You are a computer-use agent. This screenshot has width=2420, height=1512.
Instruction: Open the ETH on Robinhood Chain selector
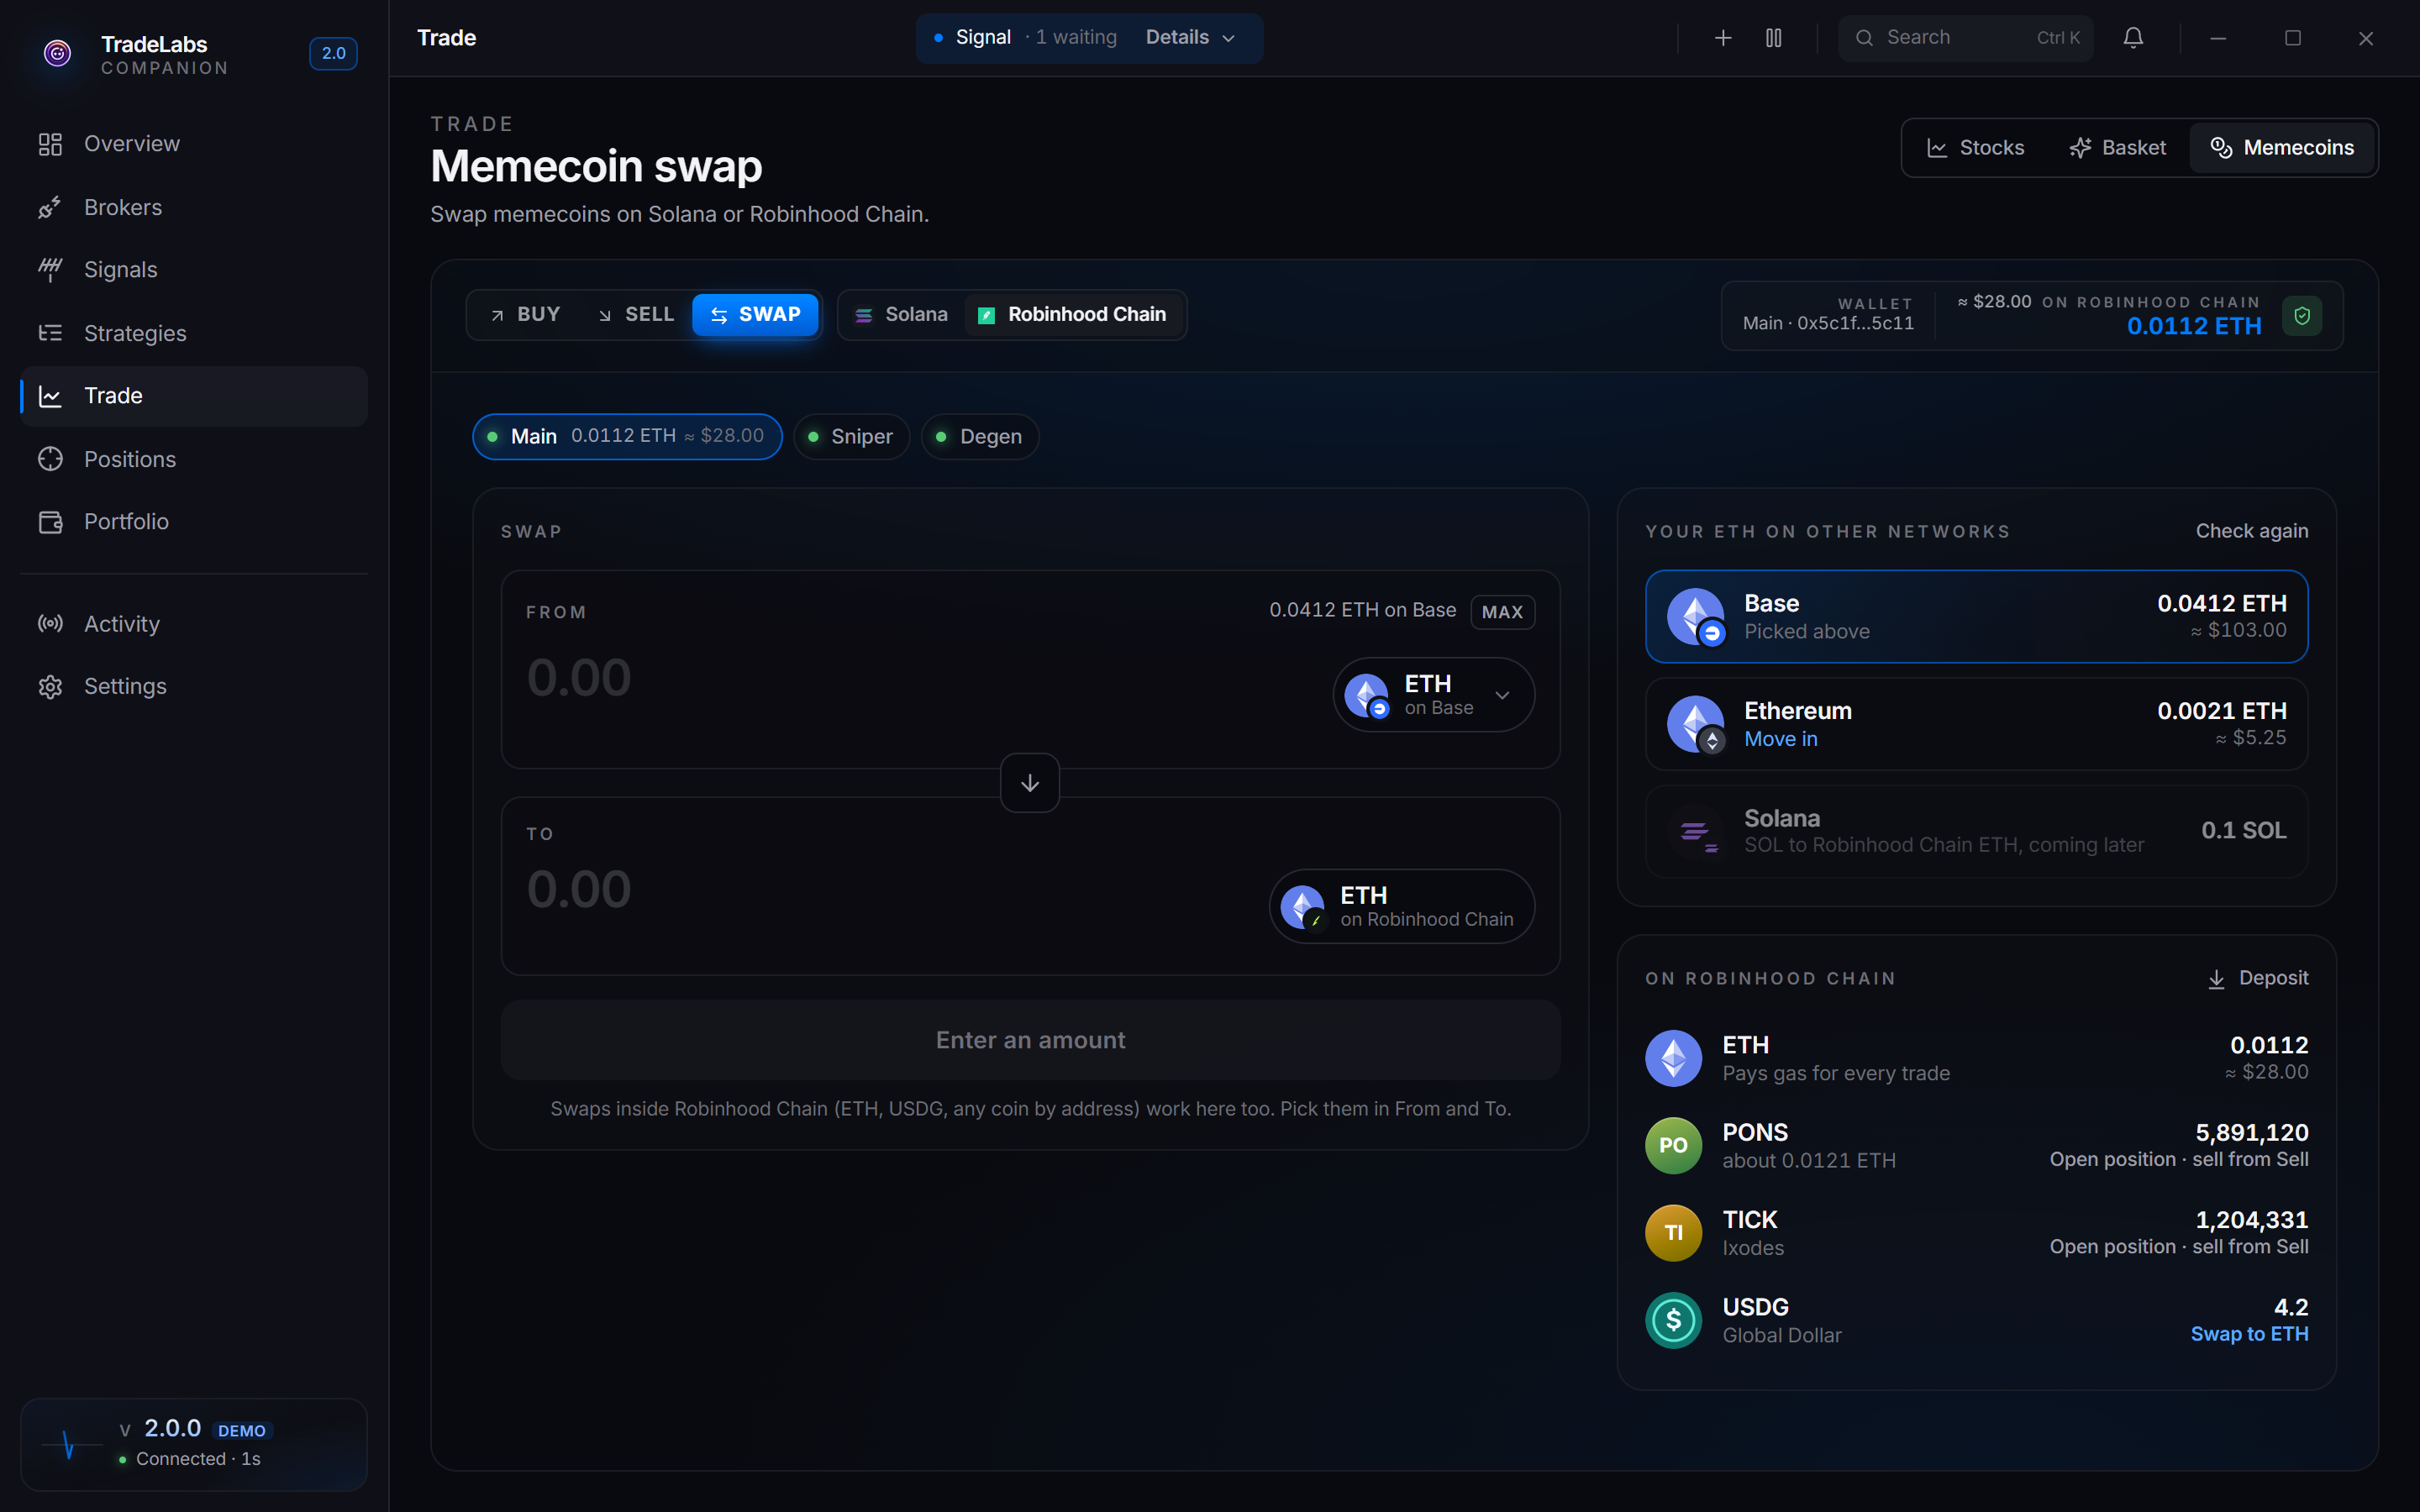(x=1402, y=906)
